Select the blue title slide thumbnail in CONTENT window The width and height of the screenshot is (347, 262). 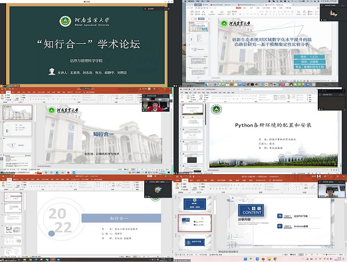coord(195,203)
